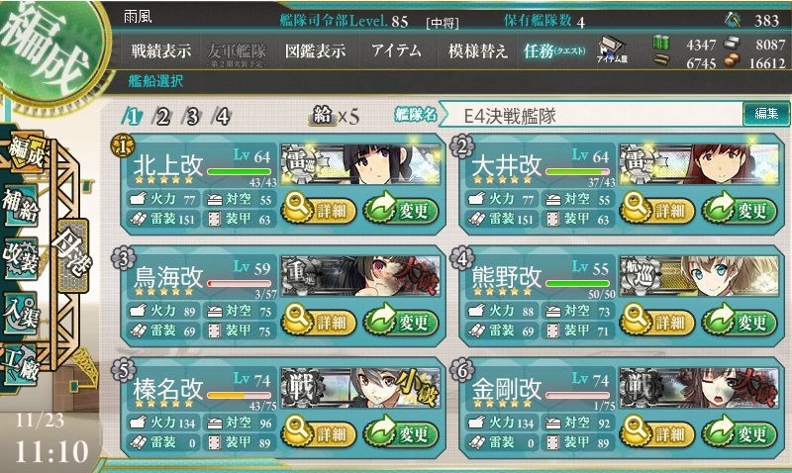This screenshot has height=473, width=792.
Task: Switch to fleet tab 2
Action: [x=162, y=117]
